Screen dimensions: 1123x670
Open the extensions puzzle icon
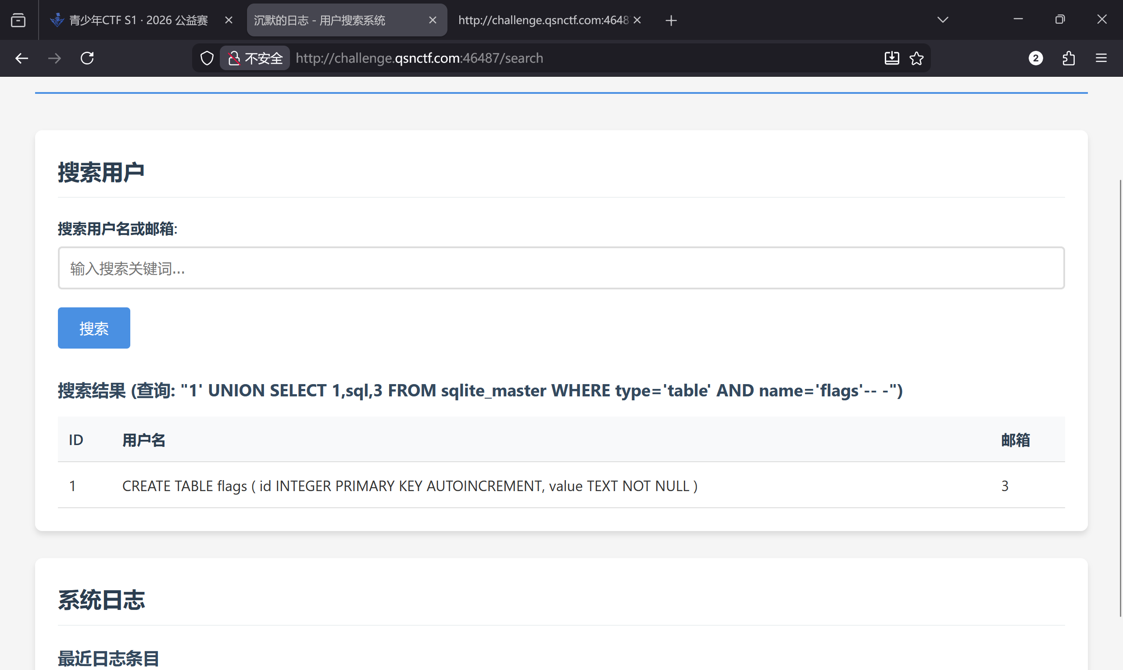click(1068, 58)
